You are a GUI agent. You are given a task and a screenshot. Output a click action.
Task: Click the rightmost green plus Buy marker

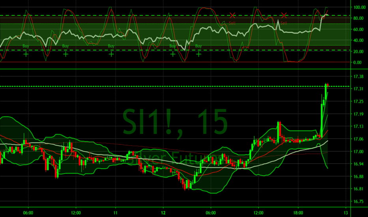coord(199,54)
